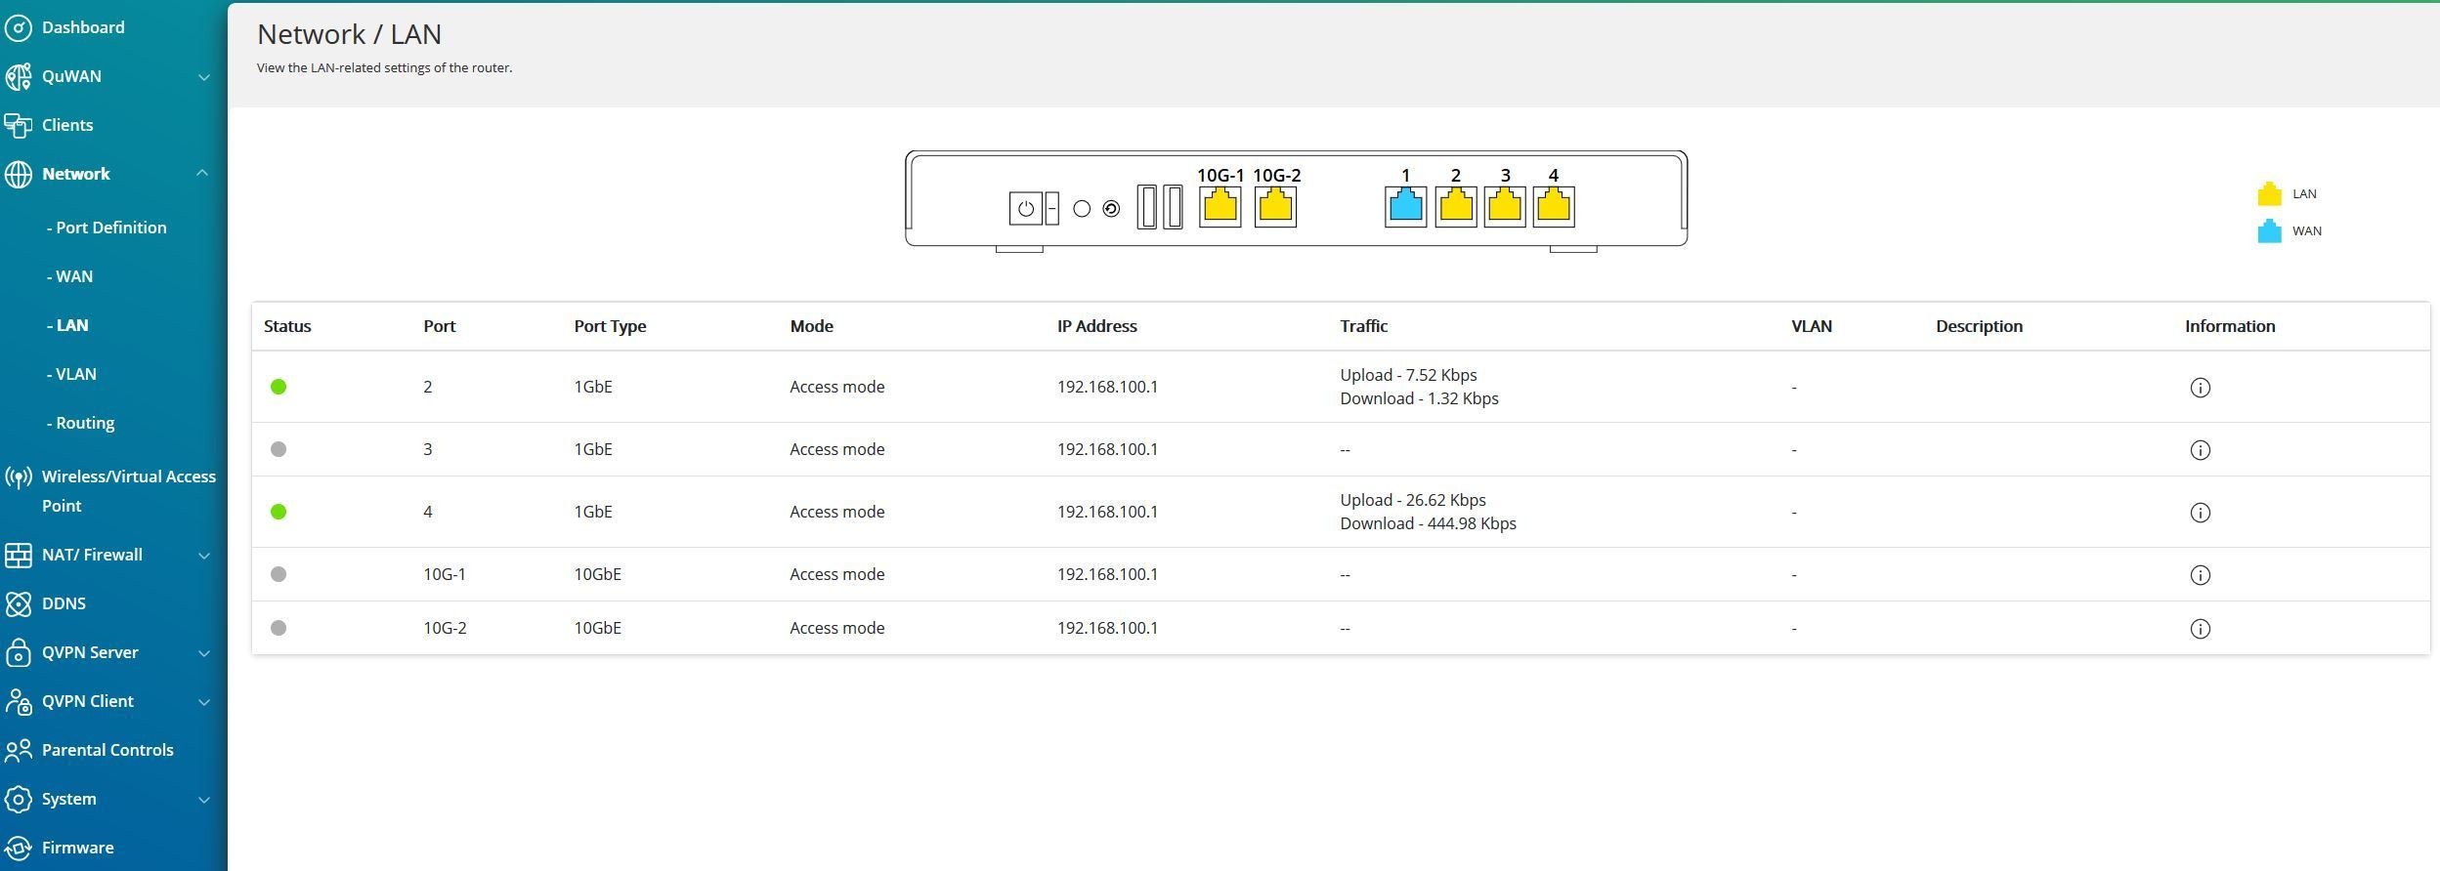Click the 'Network / LAN' page title
The image size is (2440, 871).
pyautogui.click(x=349, y=34)
